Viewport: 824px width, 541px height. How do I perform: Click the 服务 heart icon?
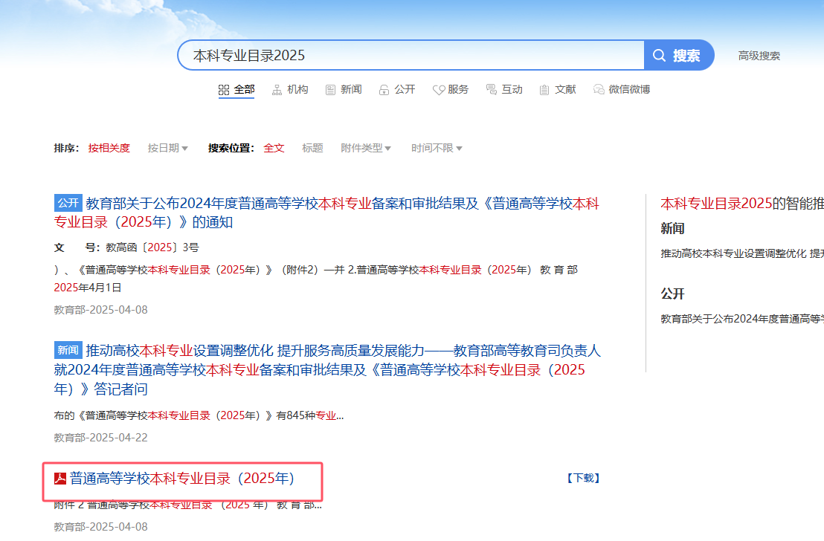click(439, 90)
